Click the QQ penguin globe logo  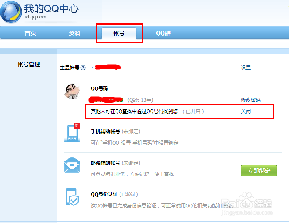(11, 12)
